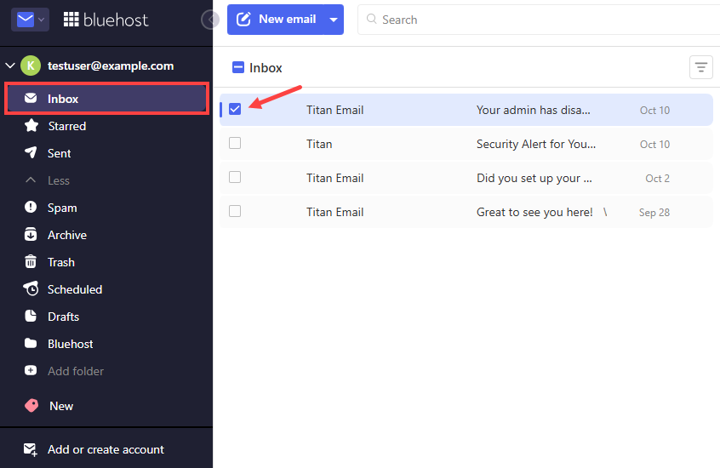The width and height of the screenshot is (720, 468).
Task: Click Add folder
Action: (x=75, y=371)
